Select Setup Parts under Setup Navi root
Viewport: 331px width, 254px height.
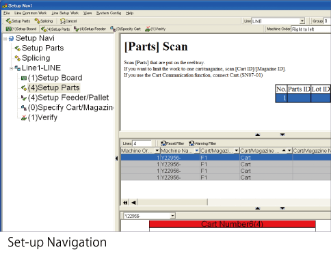pos(42,48)
